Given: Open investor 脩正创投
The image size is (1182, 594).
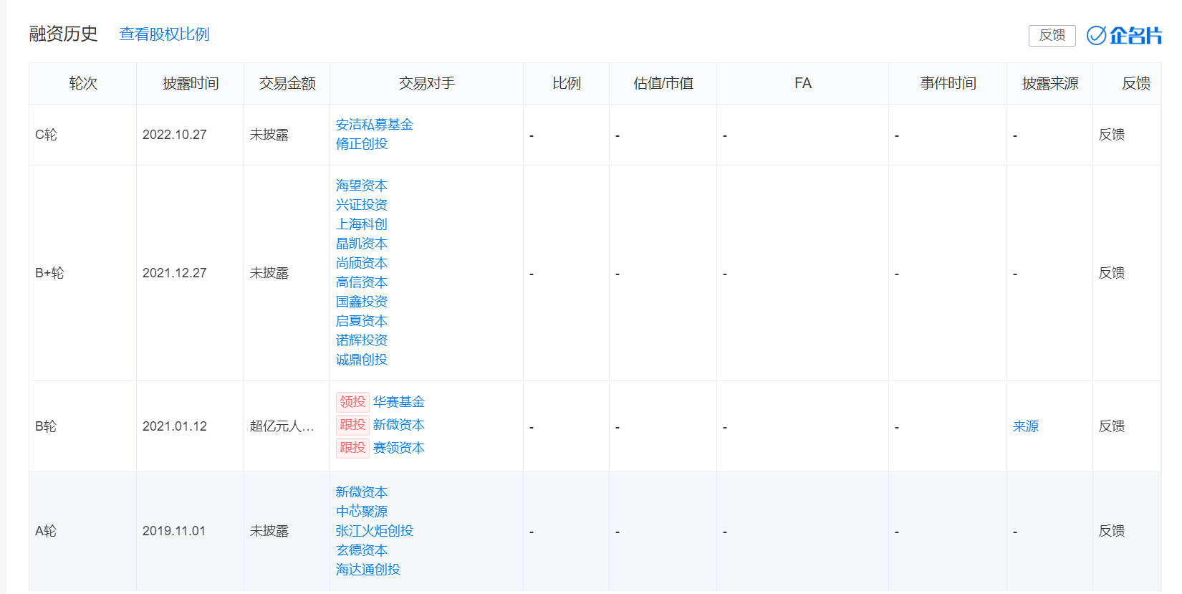Looking at the screenshot, I should pyautogui.click(x=362, y=144).
